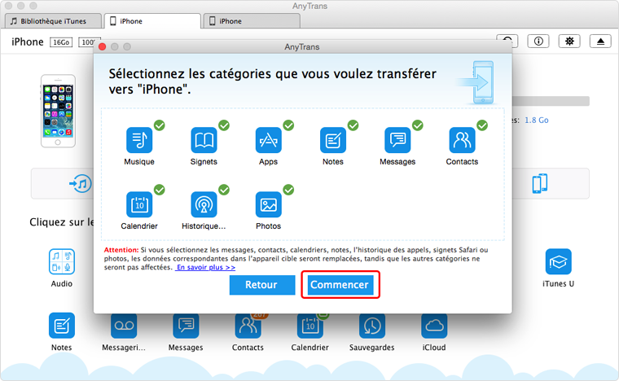Toggle the checkmark on Historique

pyautogui.click(x=224, y=190)
